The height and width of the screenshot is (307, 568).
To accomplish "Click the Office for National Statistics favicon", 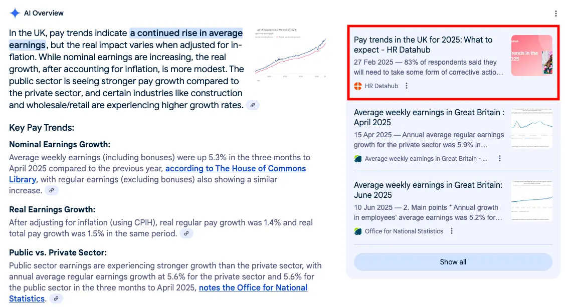I will 358,231.
